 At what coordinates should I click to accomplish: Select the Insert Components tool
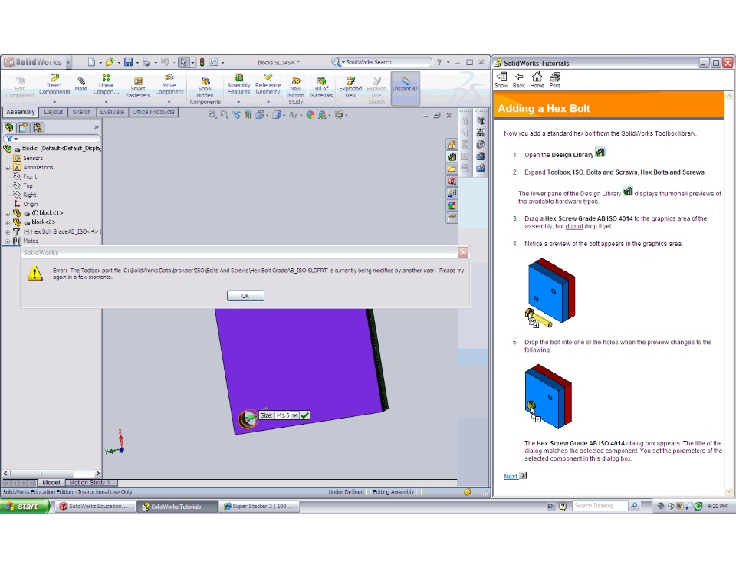click(54, 84)
